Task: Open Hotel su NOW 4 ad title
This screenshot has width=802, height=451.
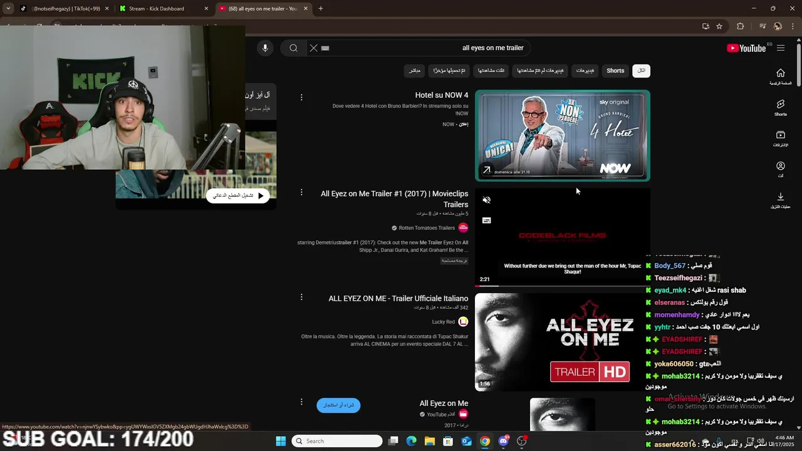Action: pos(442,95)
